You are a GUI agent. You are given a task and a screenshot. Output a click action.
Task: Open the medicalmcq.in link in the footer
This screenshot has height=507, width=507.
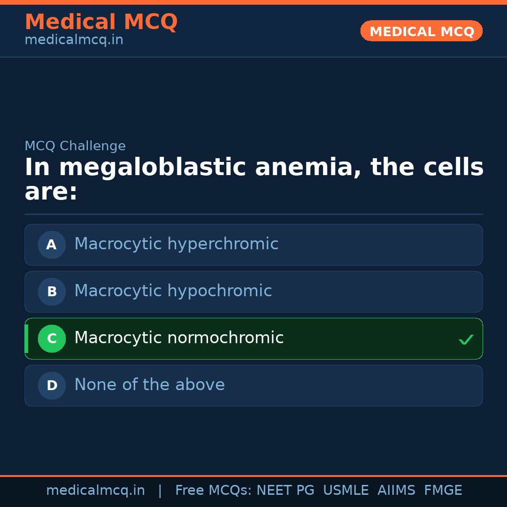click(x=95, y=491)
